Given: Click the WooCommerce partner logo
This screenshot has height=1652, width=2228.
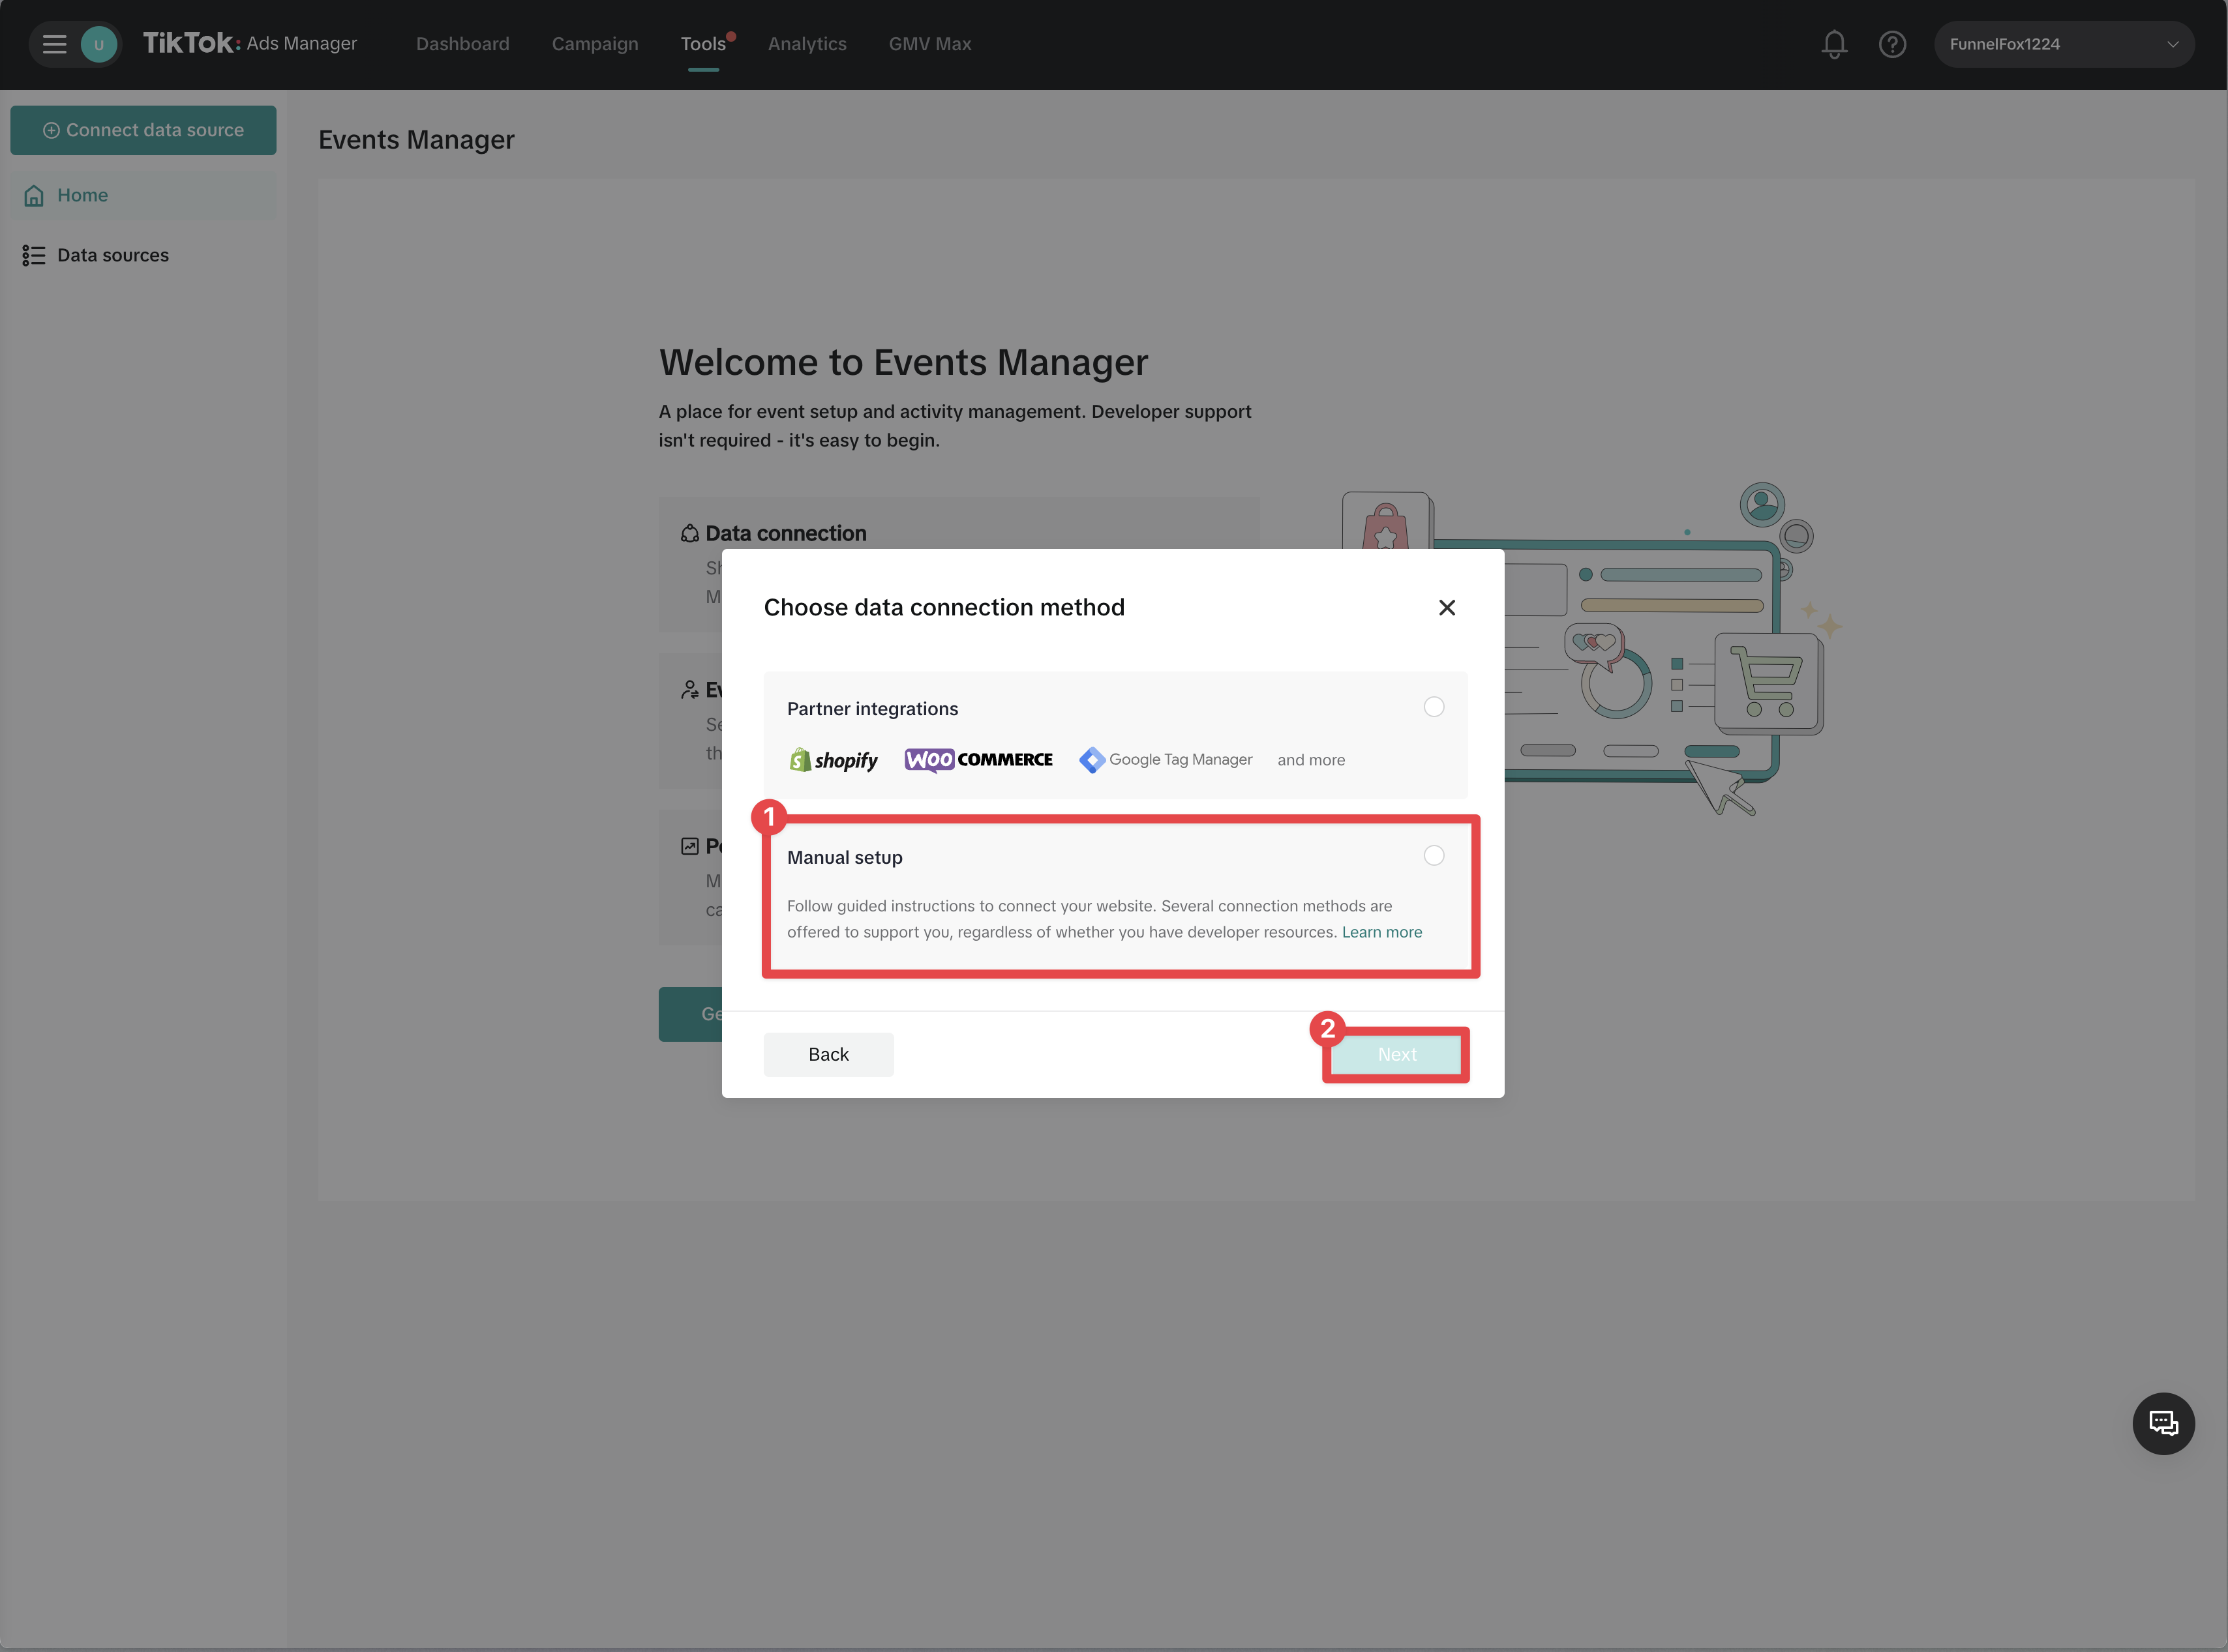Looking at the screenshot, I should tap(978, 760).
